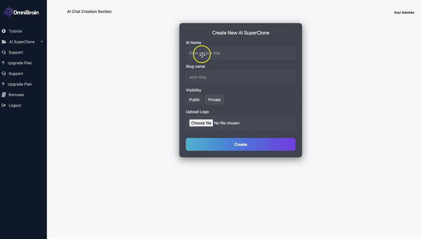This screenshot has width=421, height=239.
Task: Click the first Support headset icon
Action: tap(4, 53)
